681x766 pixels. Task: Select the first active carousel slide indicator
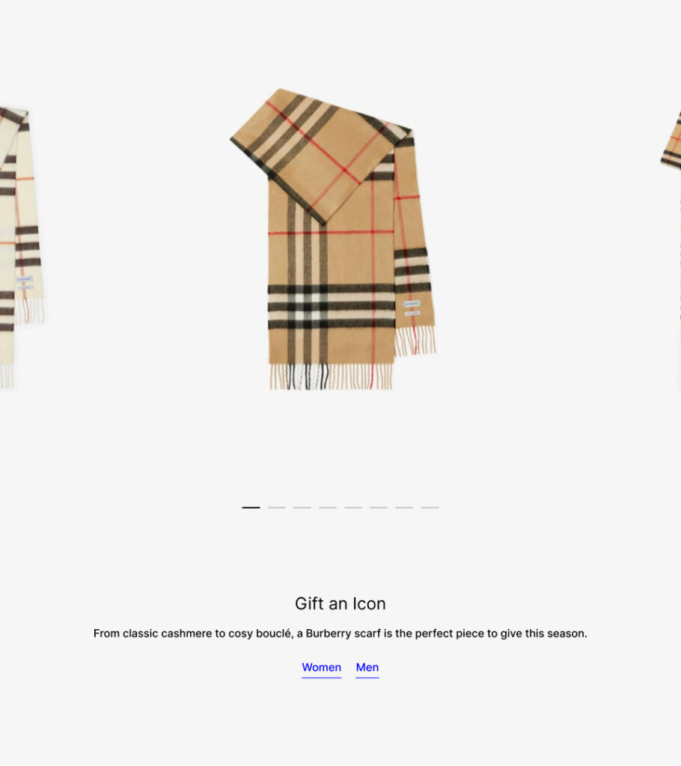pyautogui.click(x=251, y=508)
